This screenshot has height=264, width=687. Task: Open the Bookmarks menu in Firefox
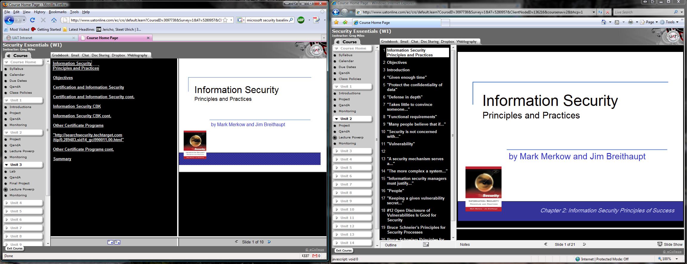[58, 12]
